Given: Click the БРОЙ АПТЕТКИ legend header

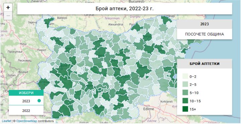Looking at the screenshot, I should [205, 64].
